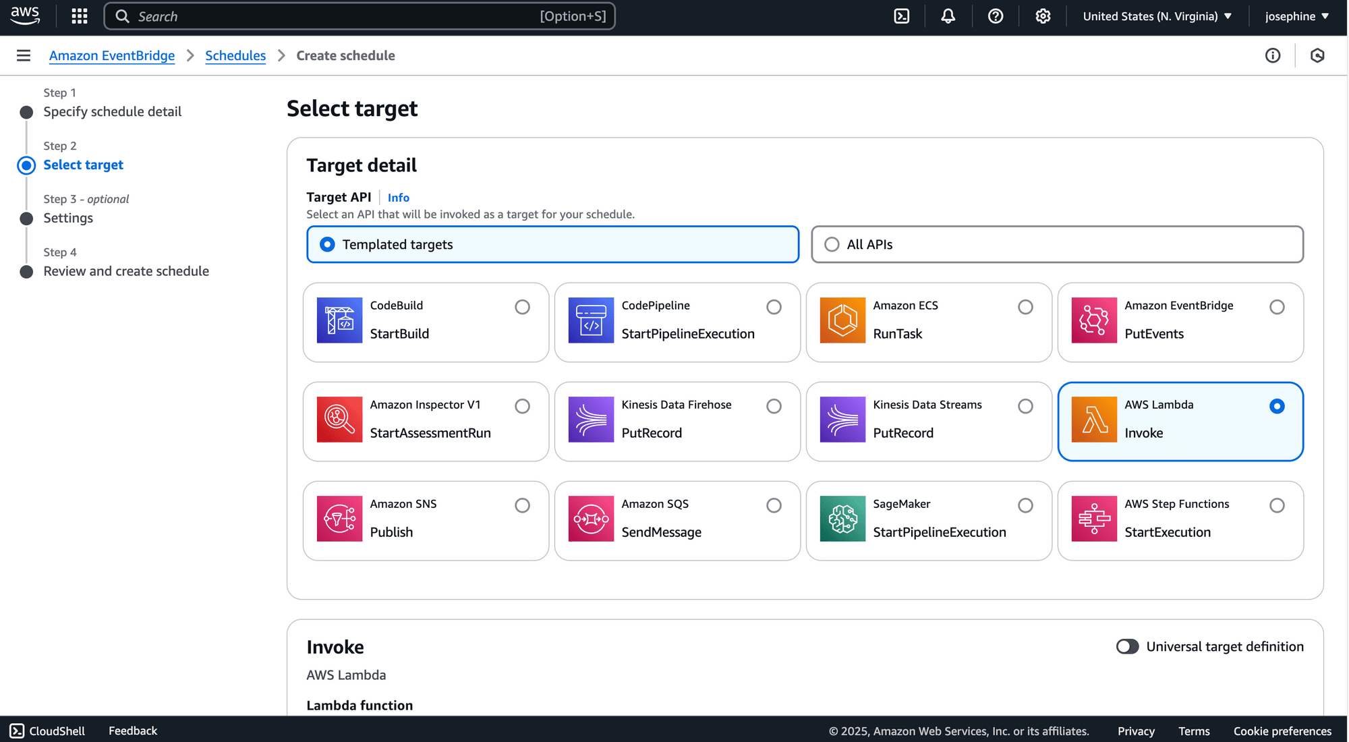Select the Amazon SQS SendMessage radio

(774, 505)
